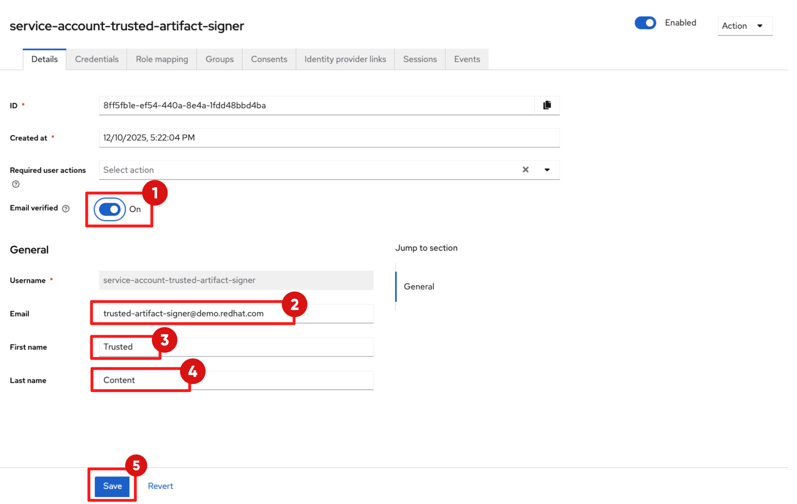Click the Revert link

(x=160, y=486)
